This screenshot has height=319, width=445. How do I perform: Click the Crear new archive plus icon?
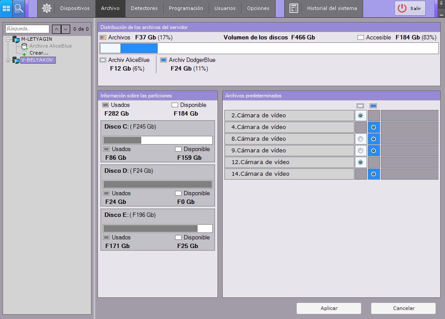point(24,53)
